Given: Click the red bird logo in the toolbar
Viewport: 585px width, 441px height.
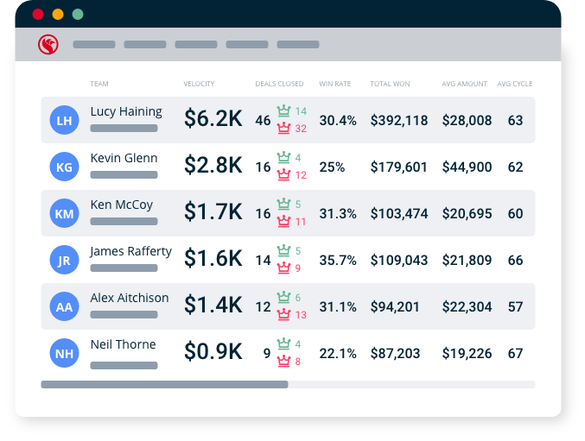Looking at the screenshot, I should pyautogui.click(x=48, y=44).
